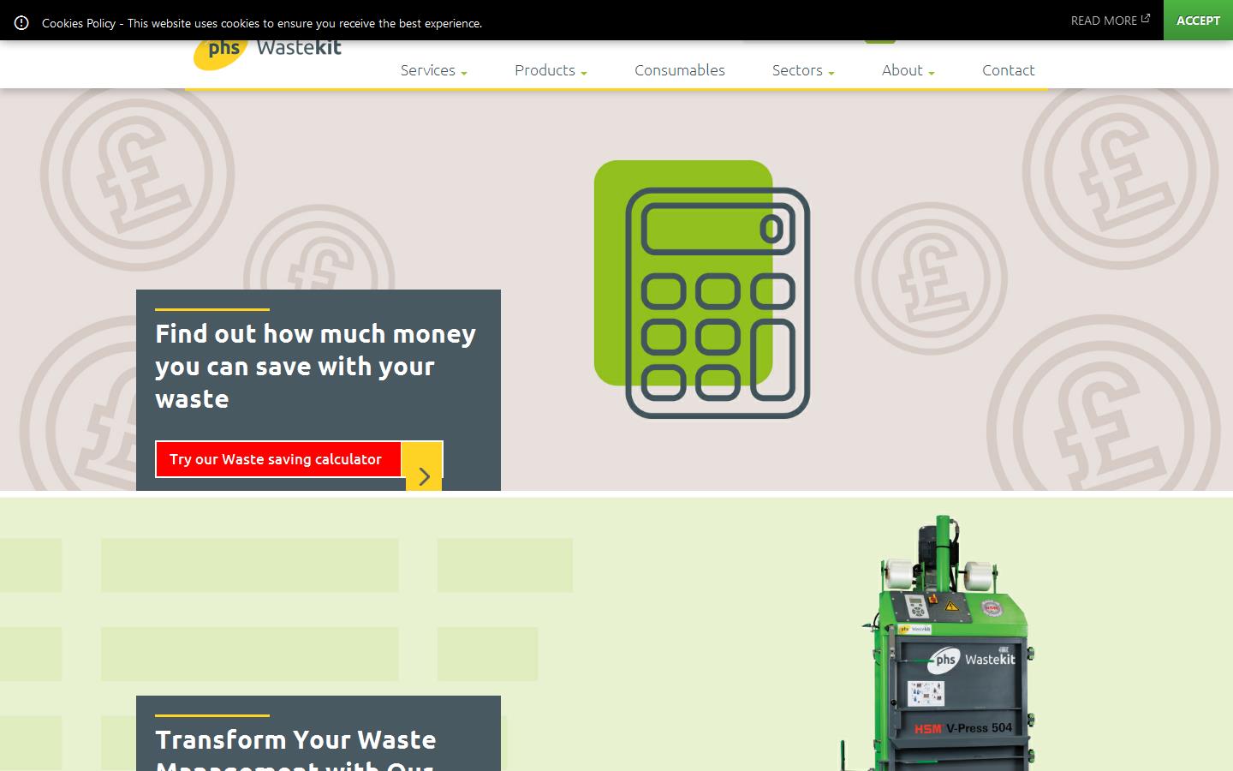Expand the Products dropdown
Viewport: 1233px width, 771px height.
click(549, 70)
